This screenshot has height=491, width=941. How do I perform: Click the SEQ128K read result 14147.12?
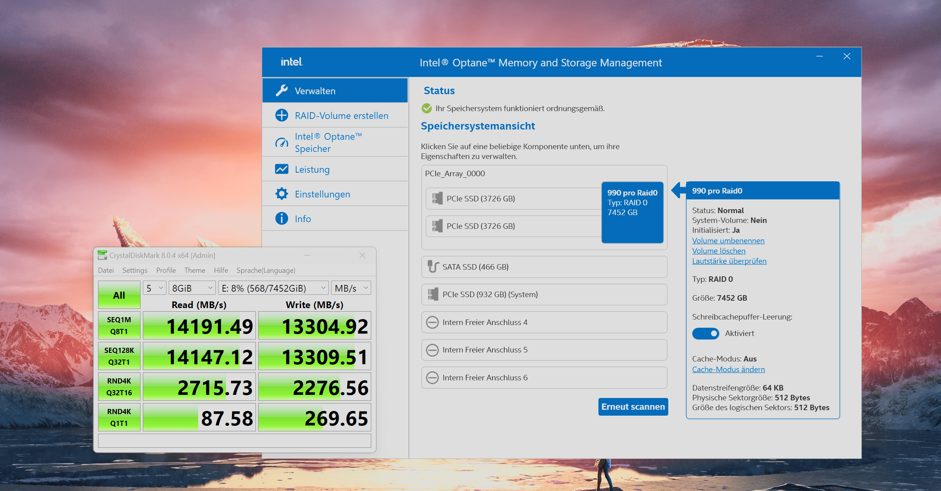tap(199, 356)
